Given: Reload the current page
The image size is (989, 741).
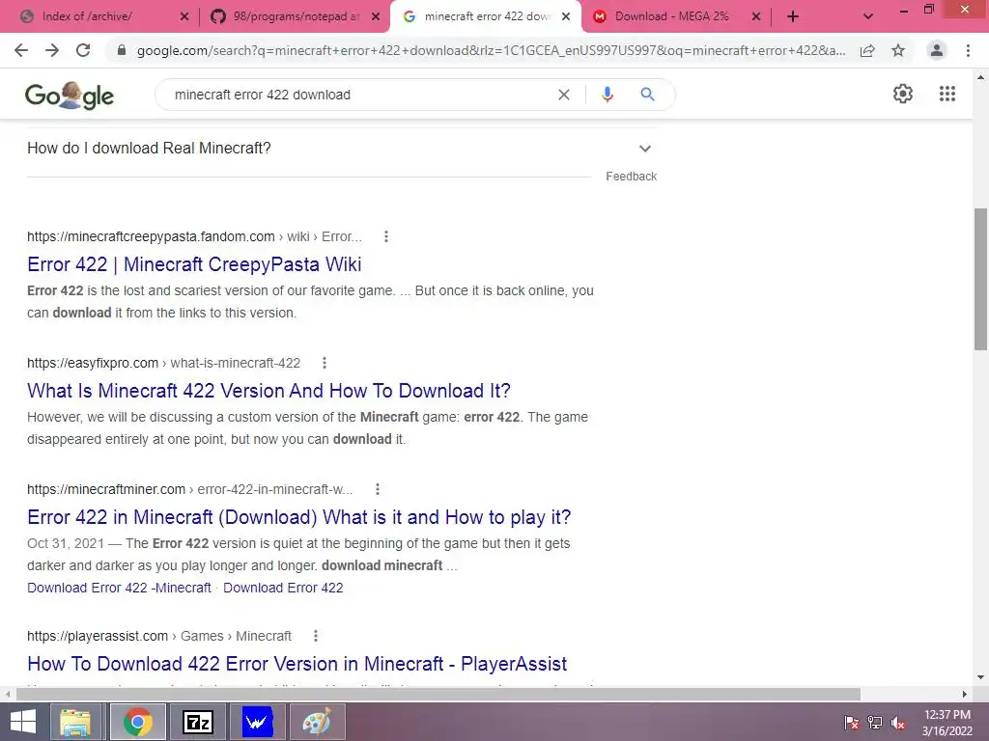Looking at the screenshot, I should 83,50.
